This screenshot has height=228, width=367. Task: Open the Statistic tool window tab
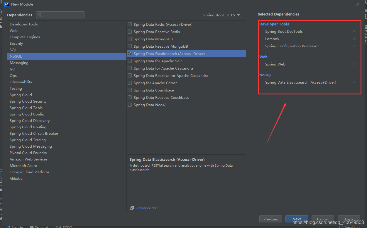tap(15, 227)
